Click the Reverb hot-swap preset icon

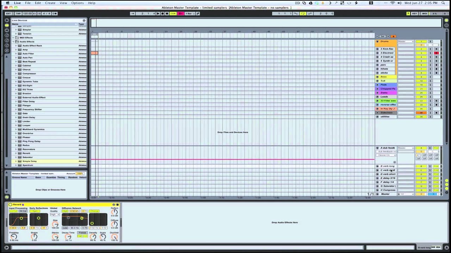(x=114, y=205)
